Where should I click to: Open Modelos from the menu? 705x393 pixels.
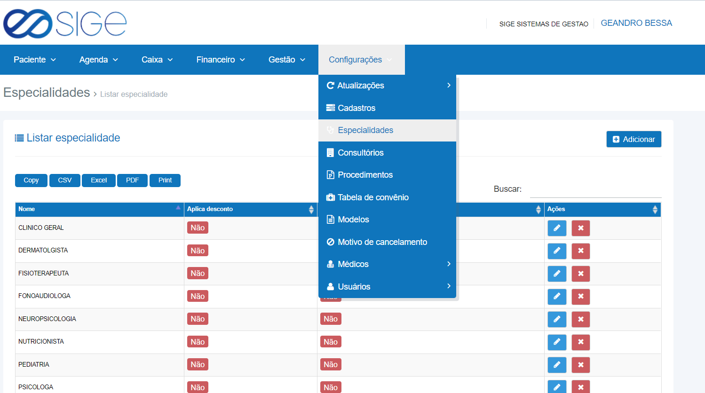click(387, 220)
